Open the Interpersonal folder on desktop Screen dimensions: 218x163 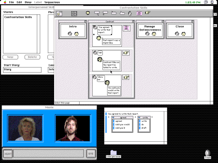pyautogui.click(x=113, y=154)
